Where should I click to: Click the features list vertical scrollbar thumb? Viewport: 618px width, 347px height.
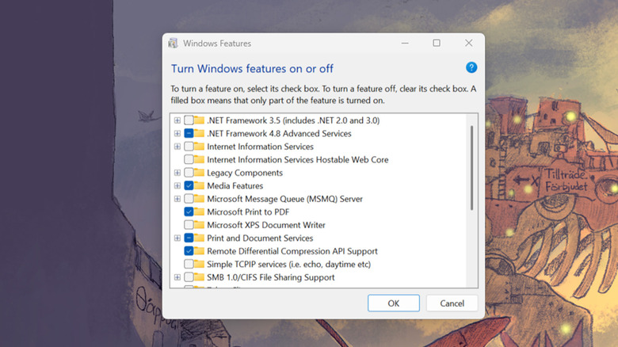471,168
